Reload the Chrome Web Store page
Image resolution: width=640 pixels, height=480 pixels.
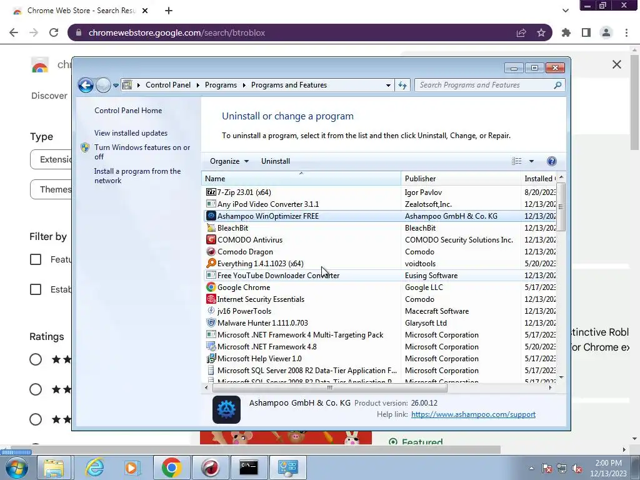point(54,32)
